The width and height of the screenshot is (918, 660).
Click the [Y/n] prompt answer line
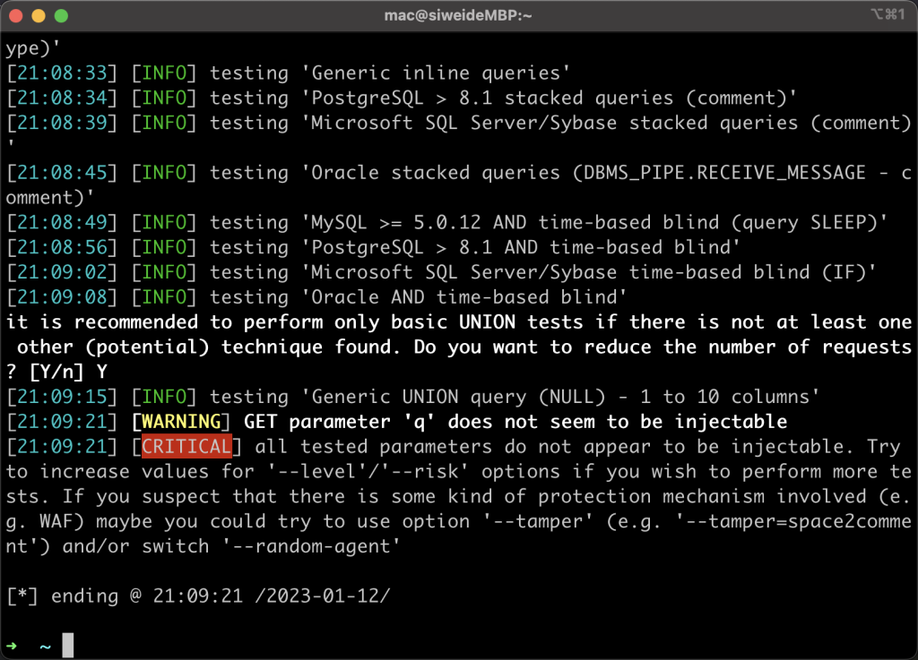pyautogui.click(x=56, y=372)
